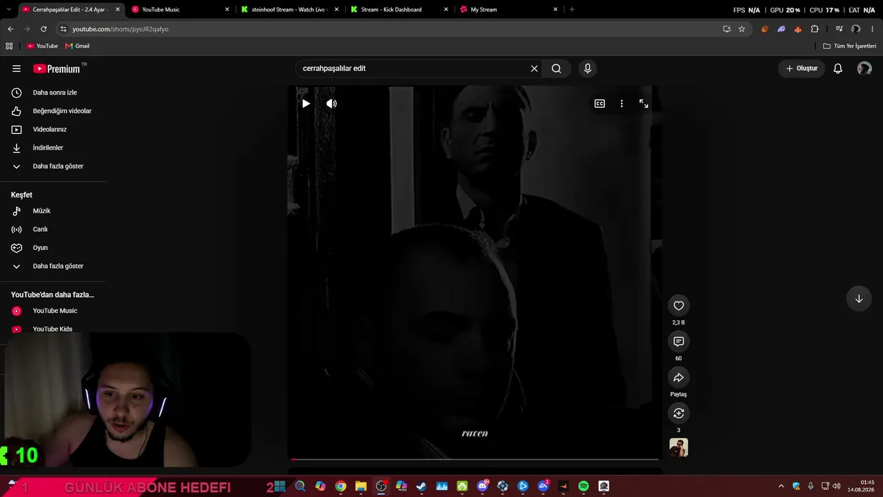Viewport: 883px width, 497px height.
Task: Open browser media controls
Action: click(x=839, y=29)
